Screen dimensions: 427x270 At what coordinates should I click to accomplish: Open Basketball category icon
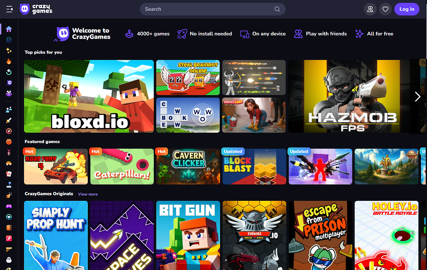click(9, 142)
